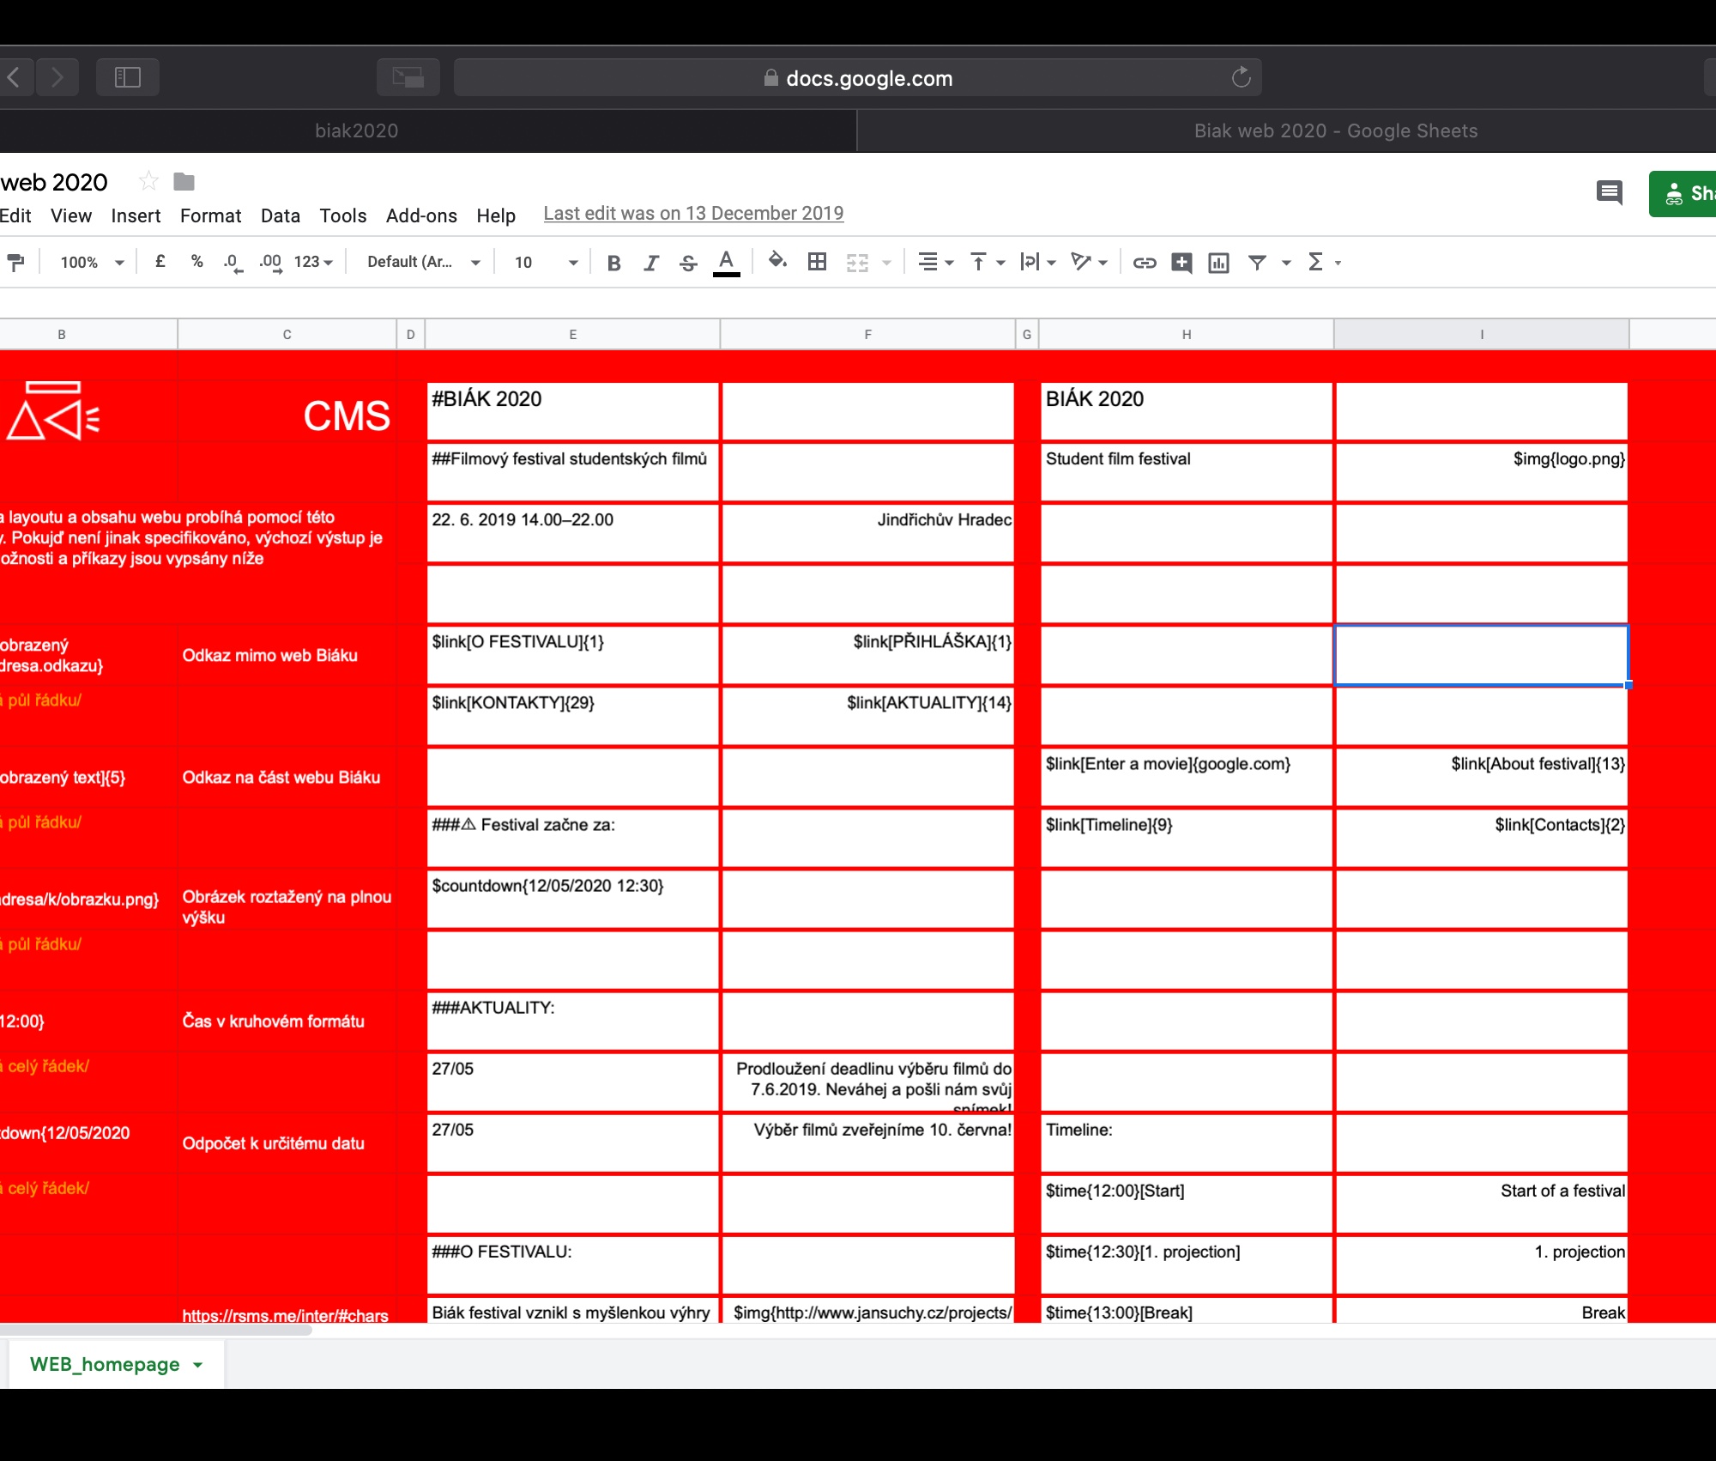Select column H header
Viewport: 1716px width, 1461px height.
click(x=1187, y=335)
